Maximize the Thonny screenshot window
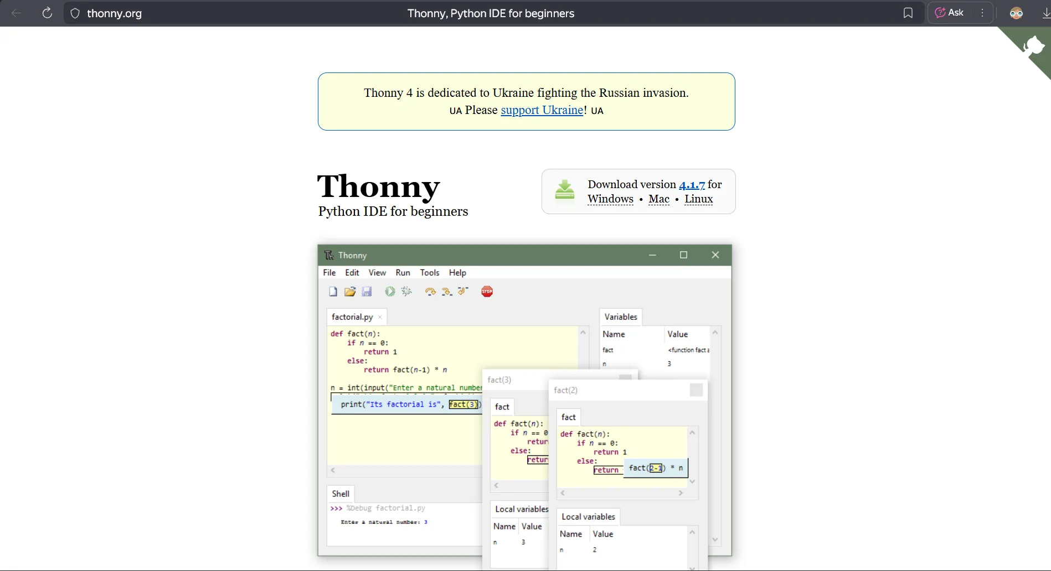 click(683, 255)
